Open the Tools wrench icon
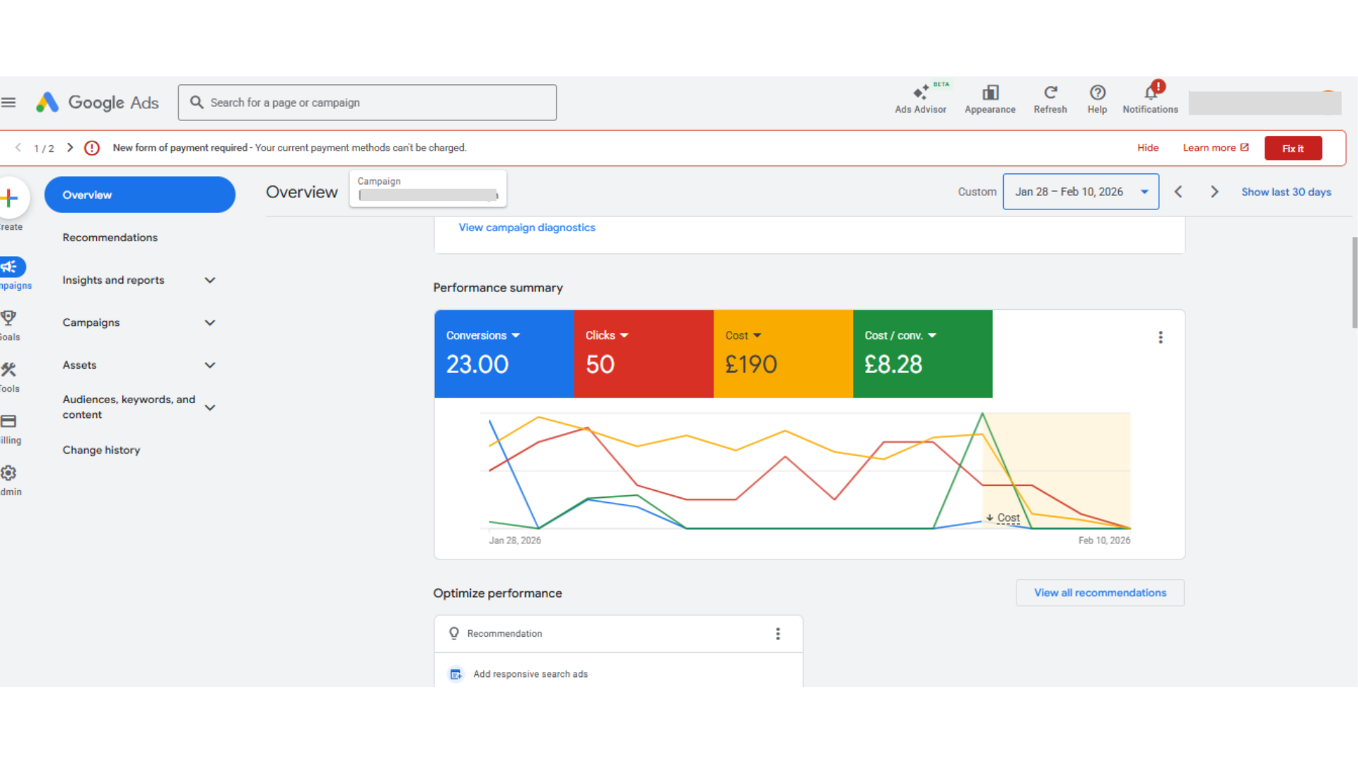The width and height of the screenshot is (1358, 764). click(8, 370)
